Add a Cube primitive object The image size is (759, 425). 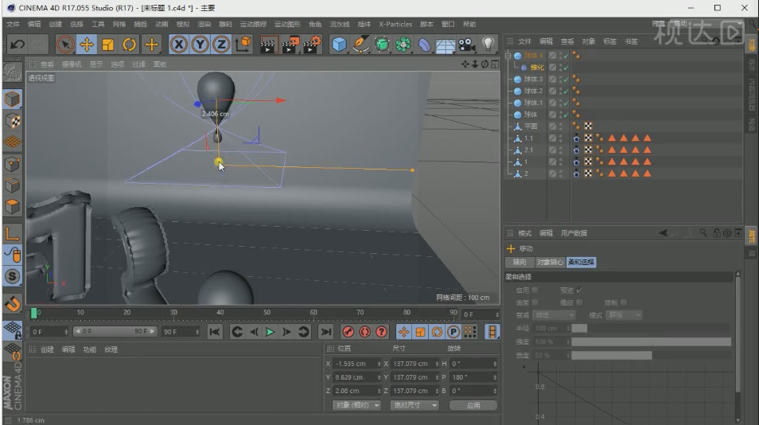pyautogui.click(x=340, y=45)
